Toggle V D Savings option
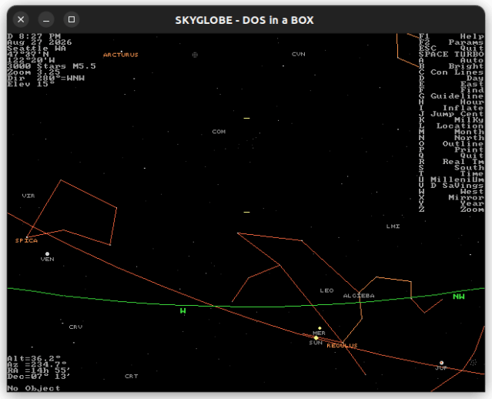The width and height of the screenshot is (492, 399). [x=451, y=186]
